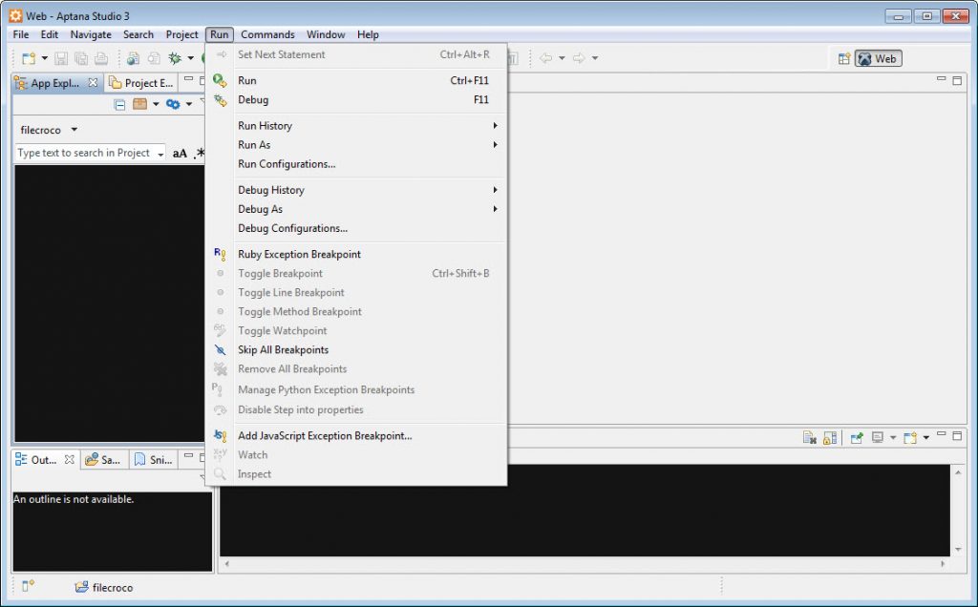Toggle regular expression search with the .* button
The image size is (978, 607).
coord(199,154)
